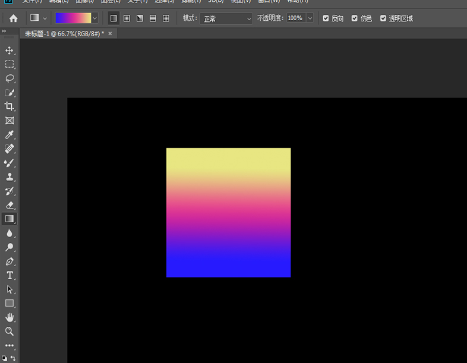This screenshot has height=363, width=467.
Task: Activate the Eyedropper tool
Action: pos(10,134)
